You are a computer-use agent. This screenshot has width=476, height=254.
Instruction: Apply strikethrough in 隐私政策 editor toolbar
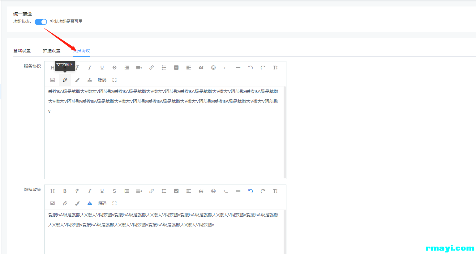click(114, 191)
